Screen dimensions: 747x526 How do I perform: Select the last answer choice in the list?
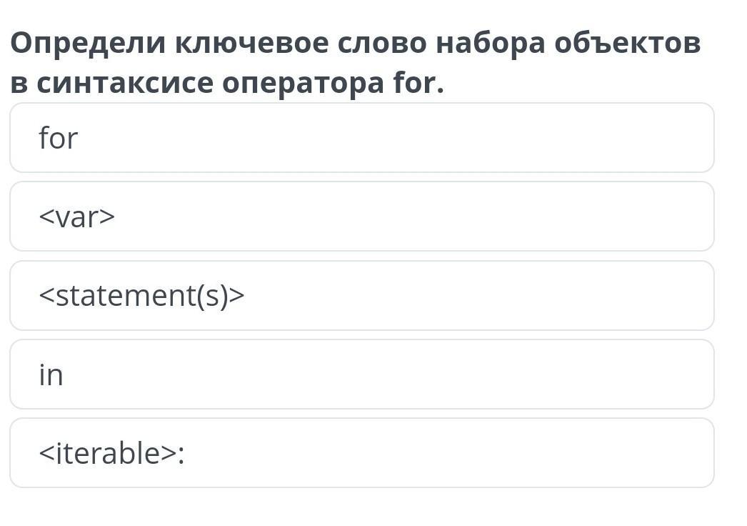(361, 453)
